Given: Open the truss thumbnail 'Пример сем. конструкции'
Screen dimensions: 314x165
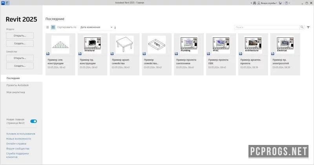Looking at the screenshot, I should 60,44.
